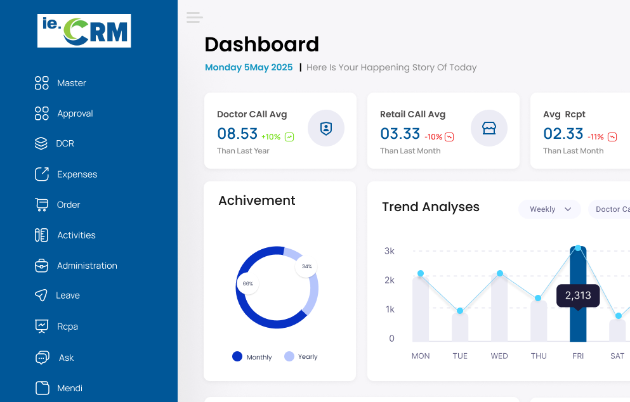Click the TUE data point on the trend line
Viewport: 630px width, 402px height.
tap(460, 311)
